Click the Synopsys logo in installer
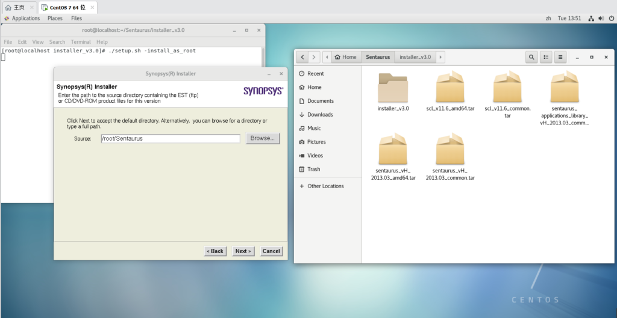Screen dimensions: 617x318 pos(263,91)
